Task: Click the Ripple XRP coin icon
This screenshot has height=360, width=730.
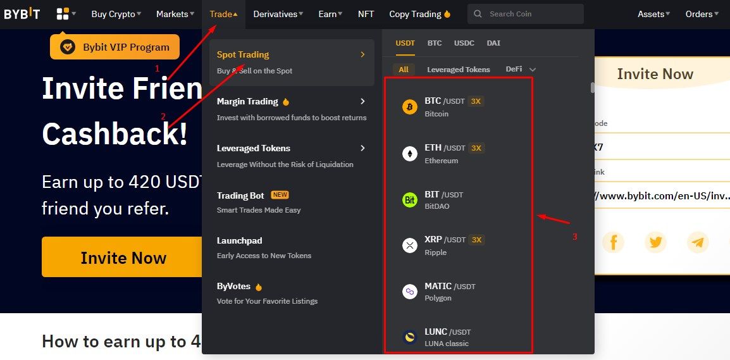Action: click(x=410, y=245)
